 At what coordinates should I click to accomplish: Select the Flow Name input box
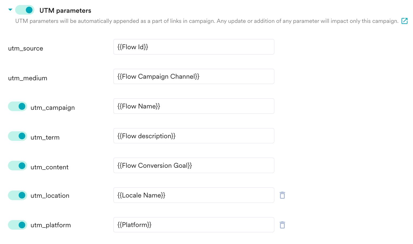coord(194,106)
